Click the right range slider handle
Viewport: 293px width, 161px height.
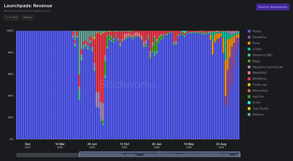pos(240,155)
